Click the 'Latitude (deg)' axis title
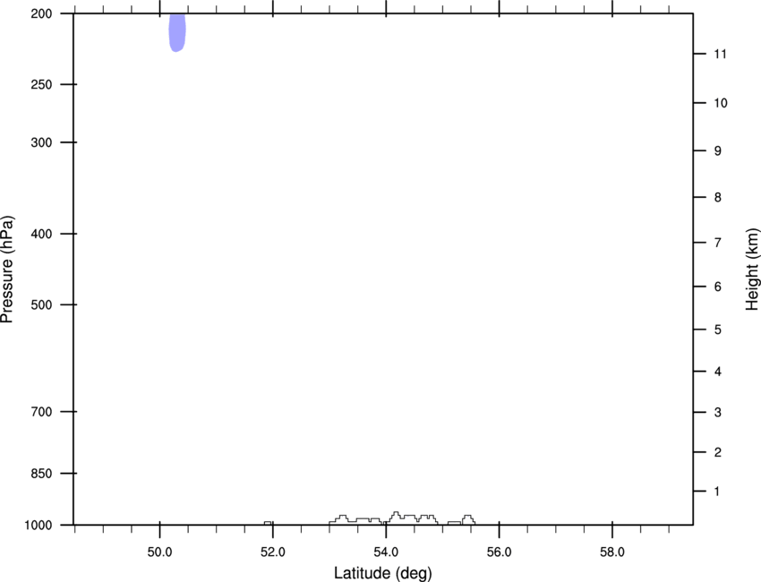The image size is (761, 582). (382, 573)
